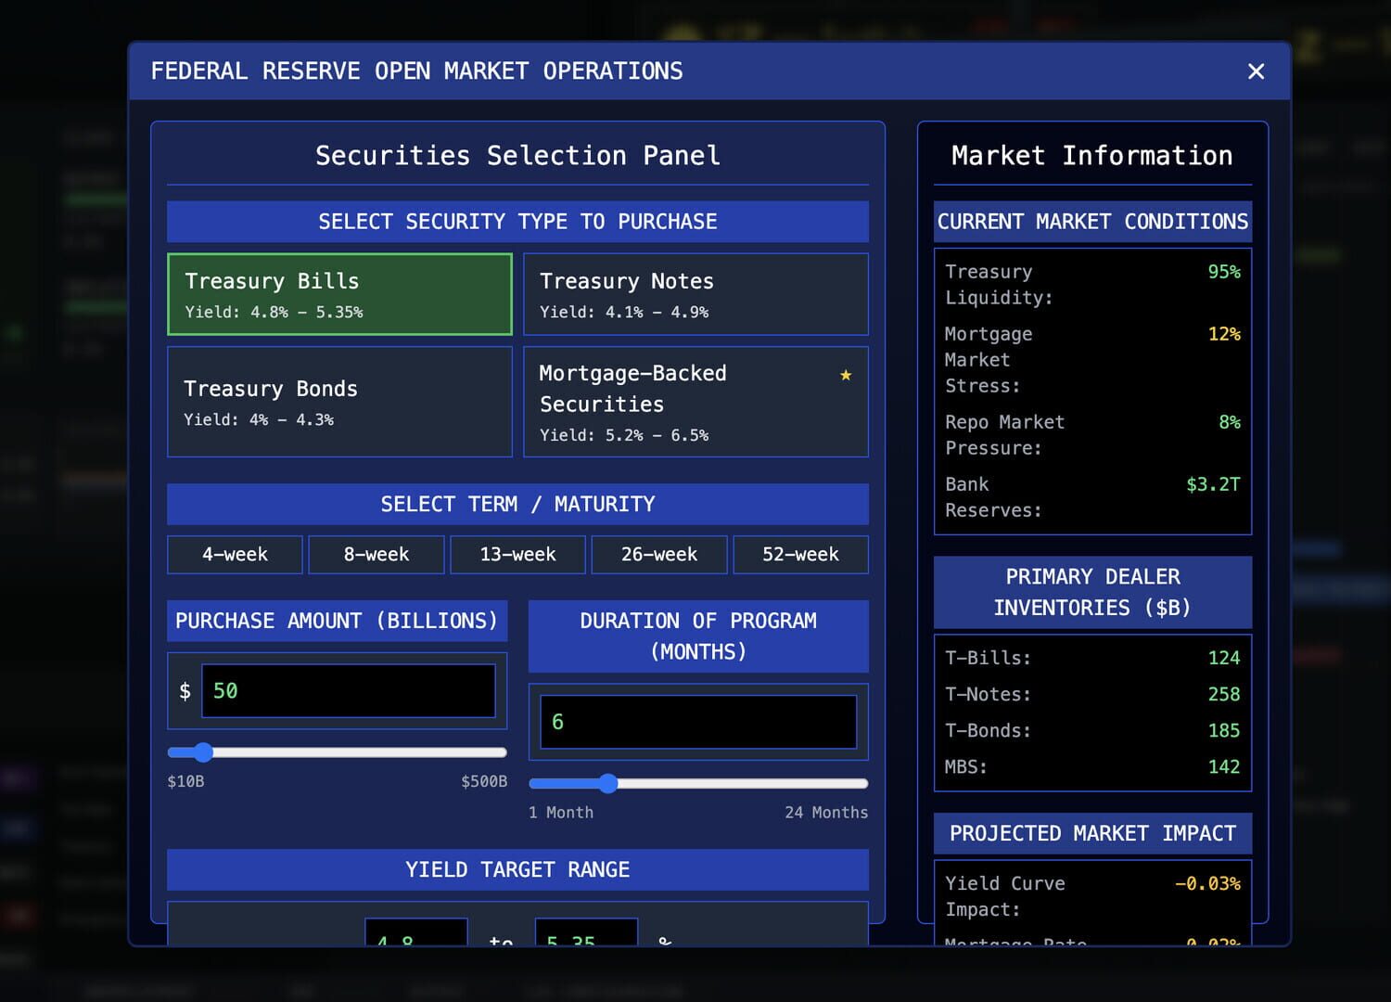Click the duration of program slider thumb

tap(607, 784)
